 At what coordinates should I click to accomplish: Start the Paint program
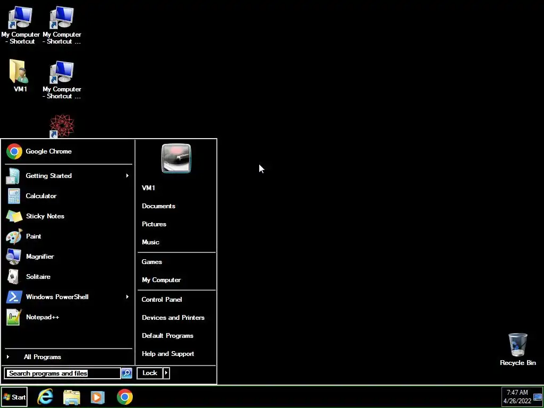[69, 236]
